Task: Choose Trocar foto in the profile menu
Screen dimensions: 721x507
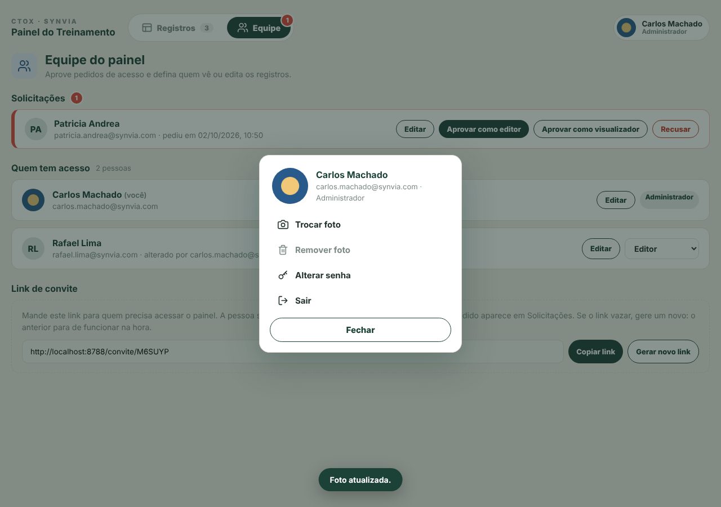Action: point(360,225)
